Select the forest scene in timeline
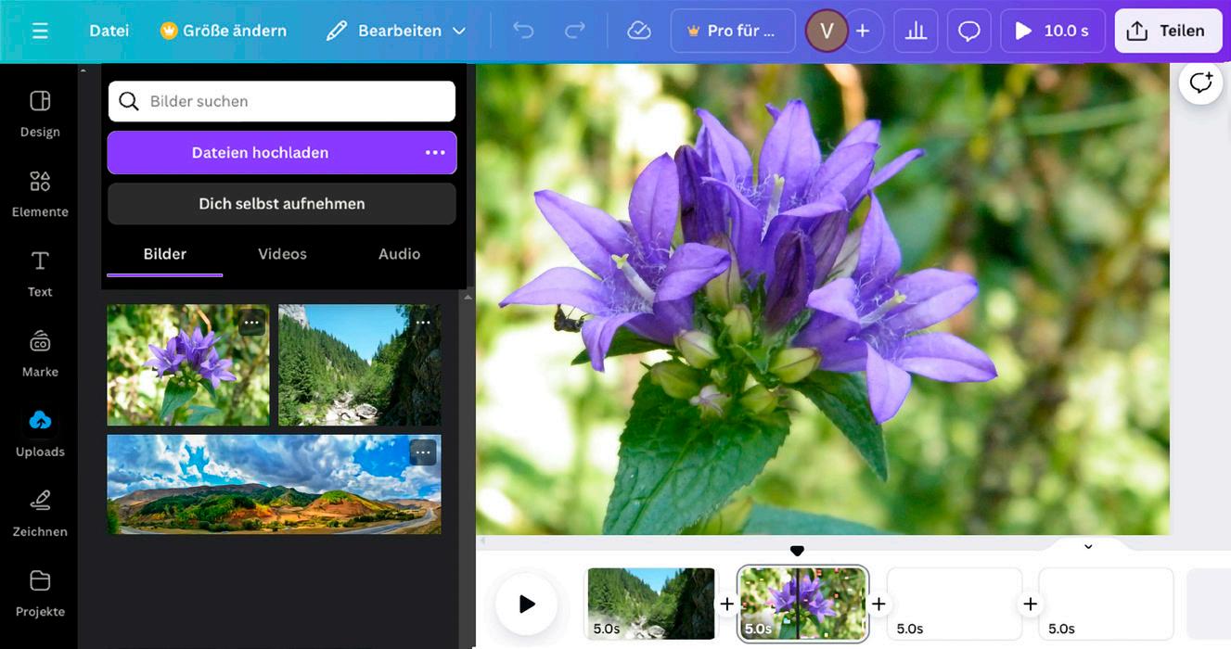The height and width of the screenshot is (649, 1231). (651, 604)
